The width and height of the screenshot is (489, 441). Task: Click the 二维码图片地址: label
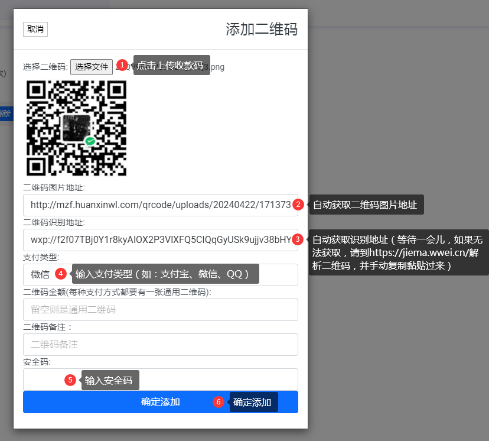[x=54, y=187]
